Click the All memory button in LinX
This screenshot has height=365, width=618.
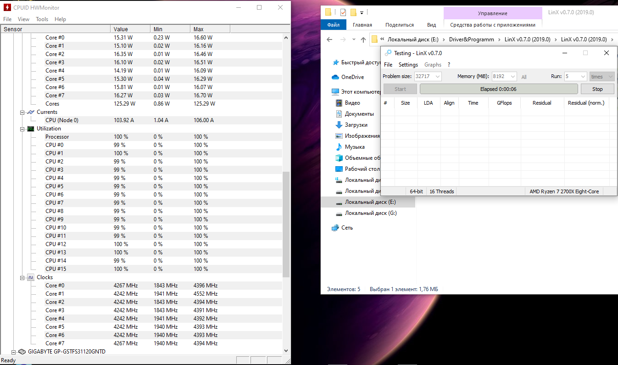pyautogui.click(x=524, y=77)
